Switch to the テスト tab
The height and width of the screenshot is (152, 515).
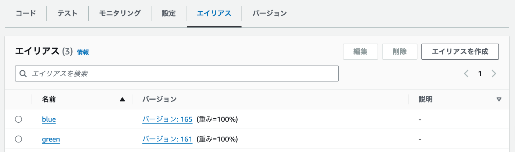68,14
